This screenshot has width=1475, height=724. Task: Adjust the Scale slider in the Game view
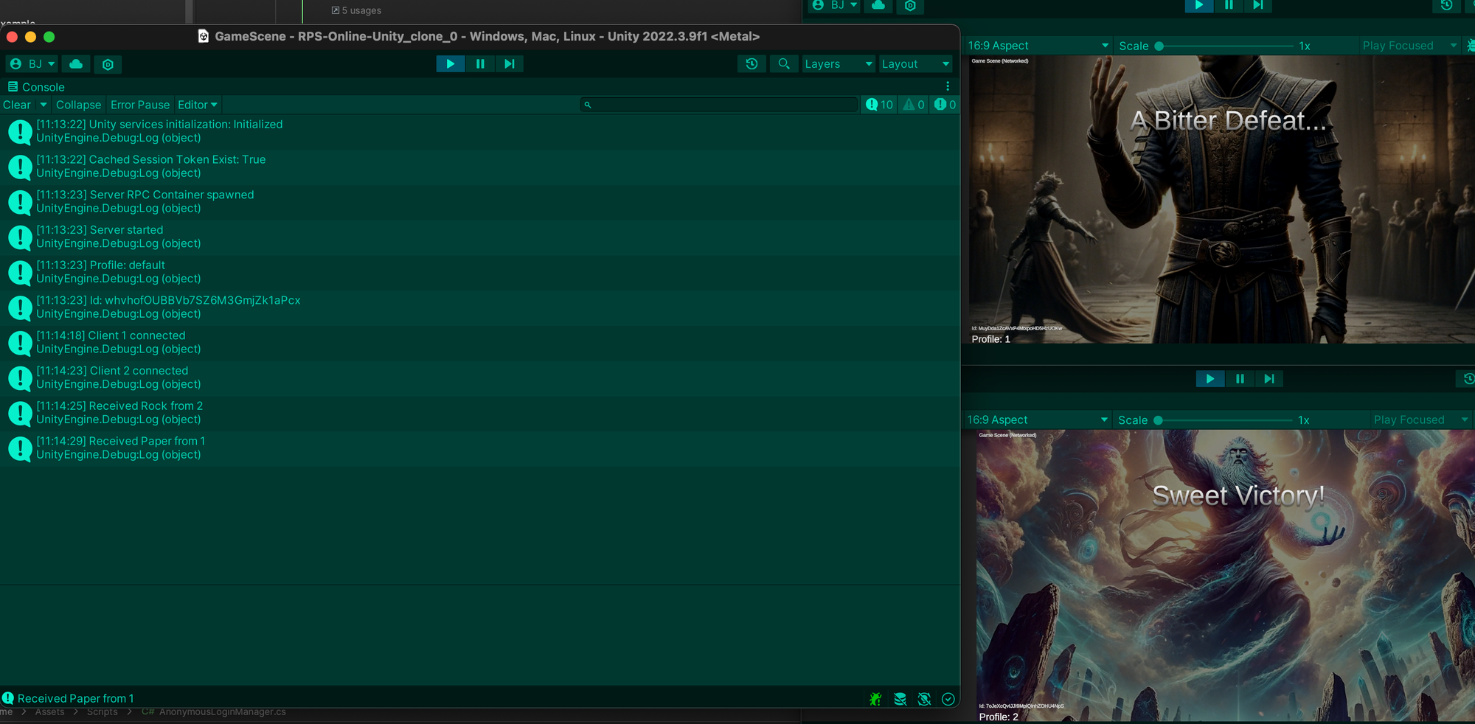1158,46
